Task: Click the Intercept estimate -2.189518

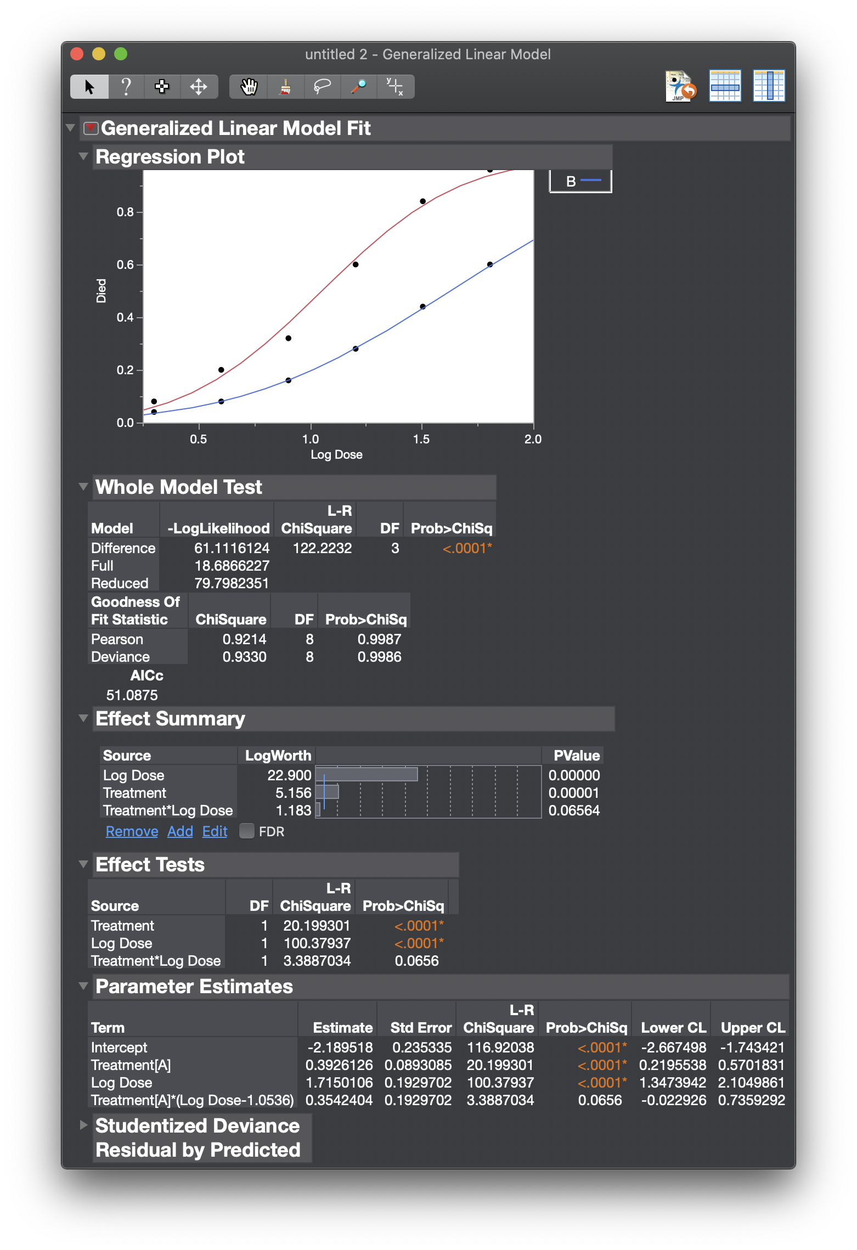Action: point(340,1048)
